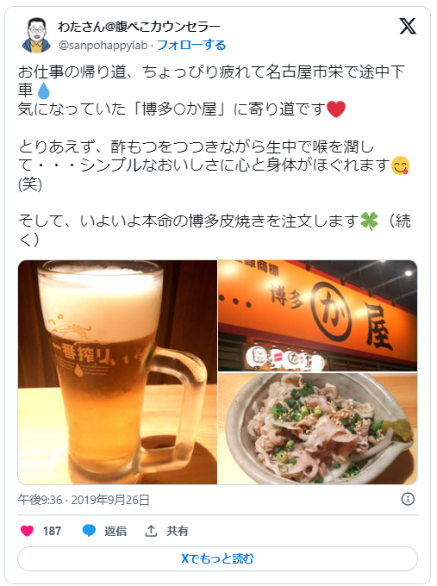
Task: Open the 博多か屋 signboard photo
Action: (x=318, y=315)
